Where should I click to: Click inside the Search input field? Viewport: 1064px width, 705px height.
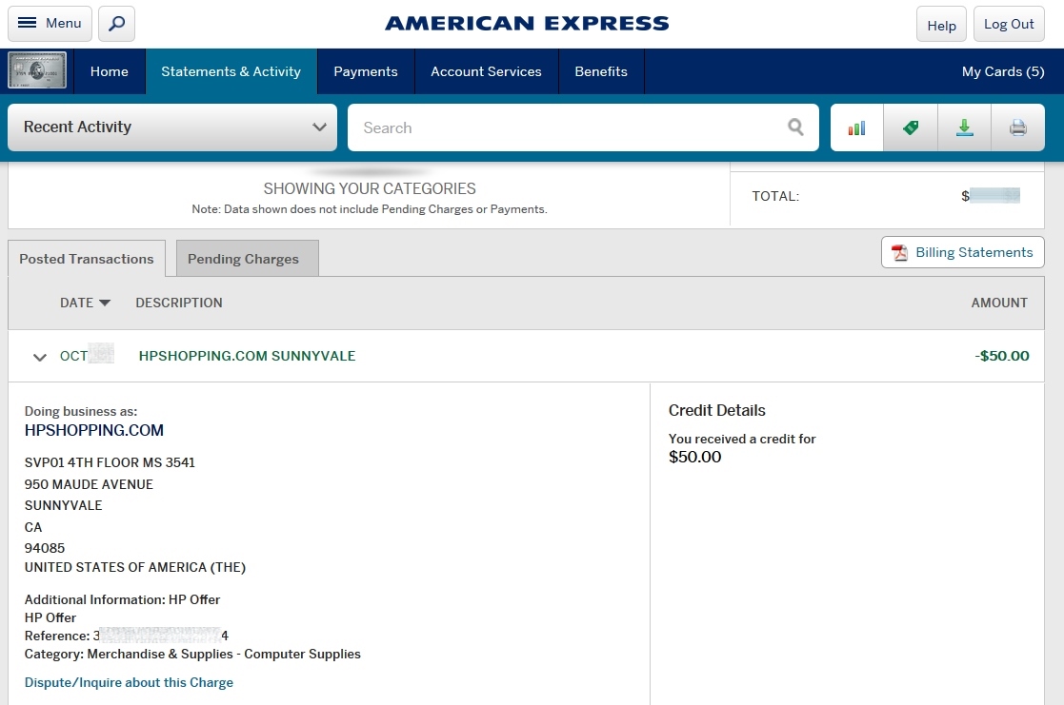[x=567, y=127]
